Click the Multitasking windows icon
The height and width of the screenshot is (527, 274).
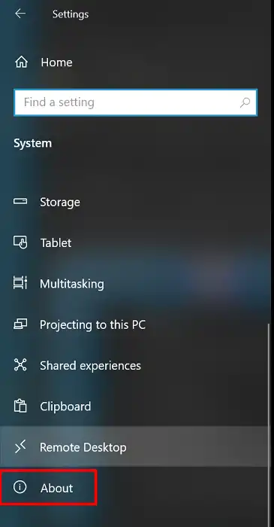pos(20,283)
